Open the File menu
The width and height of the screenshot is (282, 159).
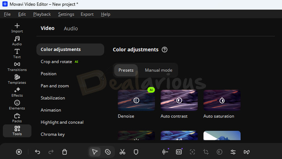click(x=7, y=14)
